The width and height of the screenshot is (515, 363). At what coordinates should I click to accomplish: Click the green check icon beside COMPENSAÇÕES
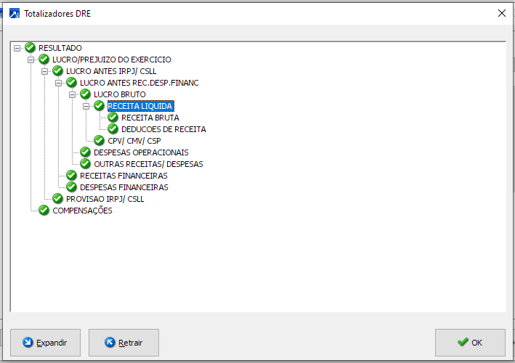(44, 210)
